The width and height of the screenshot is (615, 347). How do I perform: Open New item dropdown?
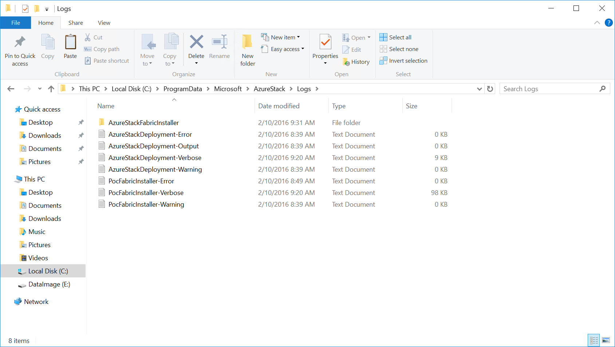pyautogui.click(x=281, y=37)
